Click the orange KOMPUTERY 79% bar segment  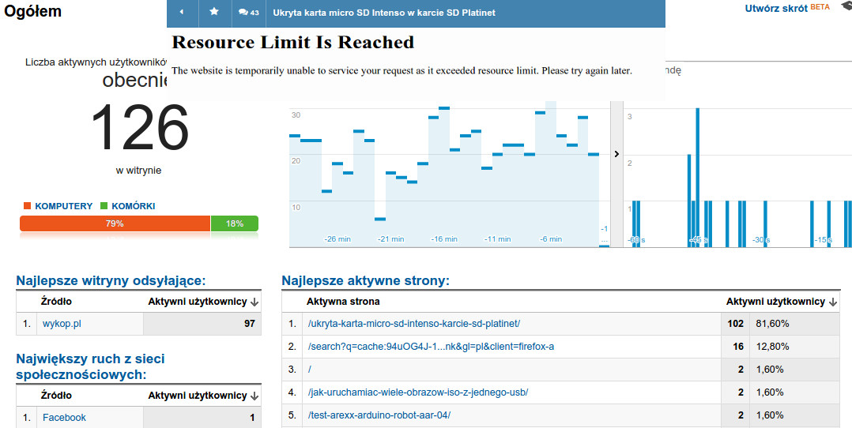[115, 223]
